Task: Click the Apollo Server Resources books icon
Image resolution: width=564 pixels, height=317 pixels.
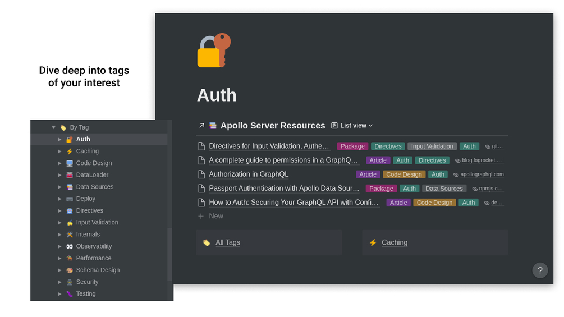Action: pyautogui.click(x=213, y=126)
